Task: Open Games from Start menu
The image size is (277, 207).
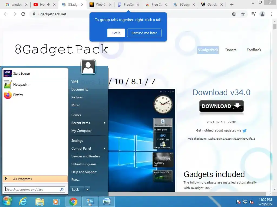Action: point(76,115)
